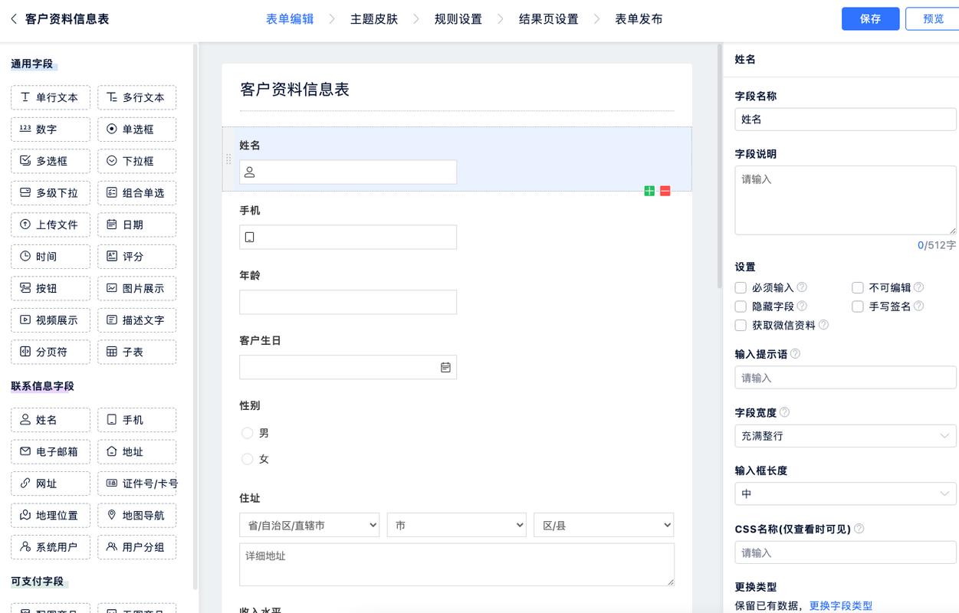Viewport: 959px width, 613px height.
Task: Go back using the left arrow icon
Action: pyautogui.click(x=14, y=19)
